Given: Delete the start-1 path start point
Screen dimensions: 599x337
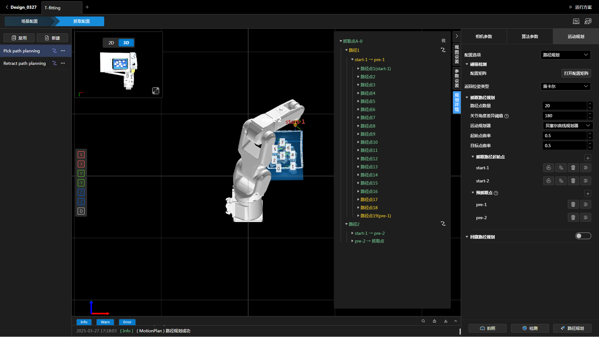Looking at the screenshot, I should click(573, 168).
